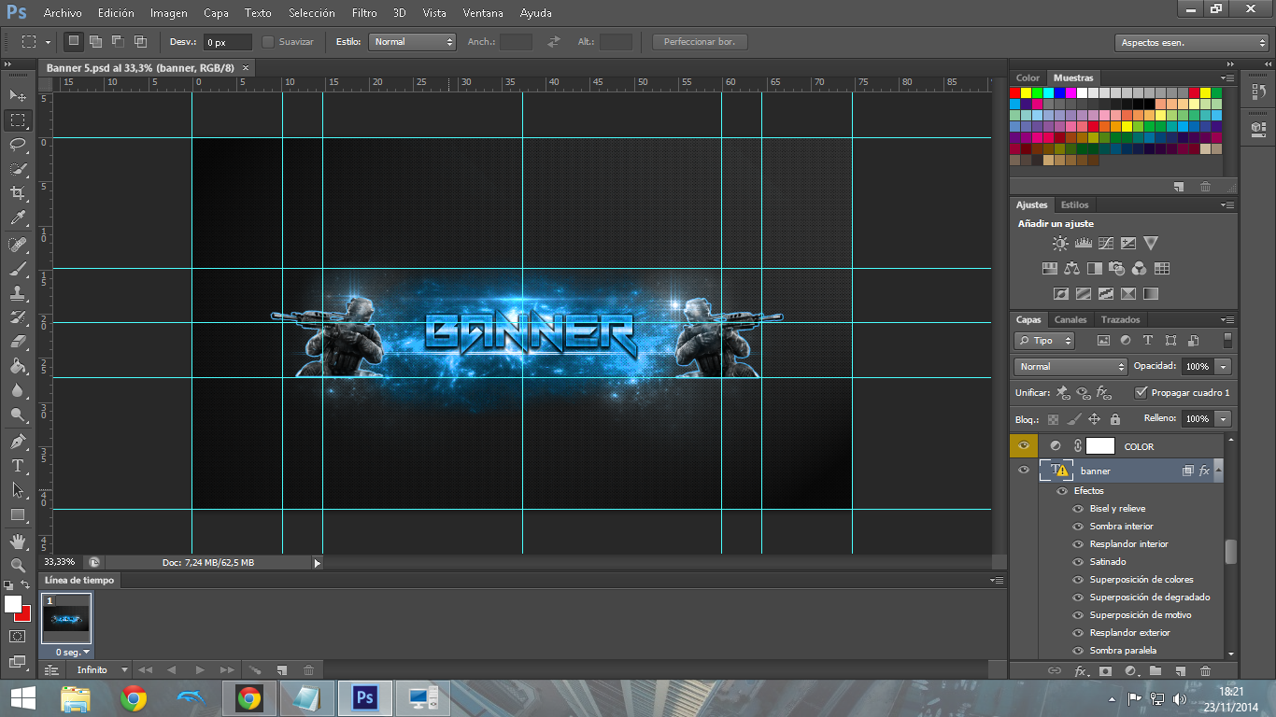The width and height of the screenshot is (1276, 717).
Task: Click the Desv. feather input field
Action: 228,42
